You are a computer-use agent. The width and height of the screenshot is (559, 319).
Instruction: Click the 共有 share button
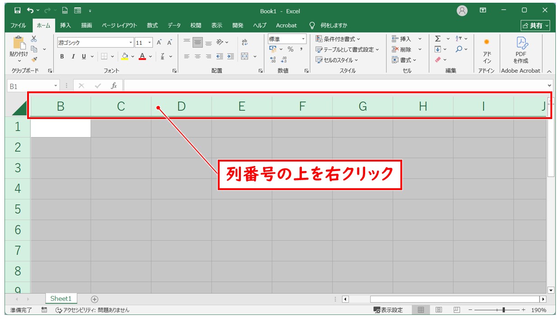(x=536, y=26)
